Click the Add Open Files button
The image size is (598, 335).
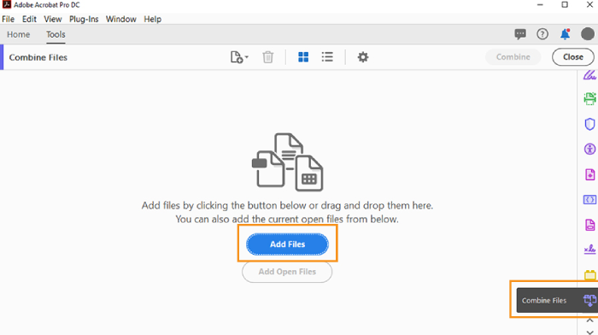pyautogui.click(x=287, y=272)
